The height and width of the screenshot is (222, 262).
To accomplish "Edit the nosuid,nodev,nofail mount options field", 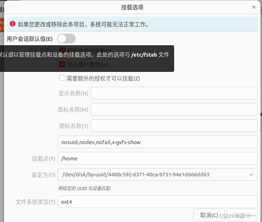I will click(x=158, y=142).
